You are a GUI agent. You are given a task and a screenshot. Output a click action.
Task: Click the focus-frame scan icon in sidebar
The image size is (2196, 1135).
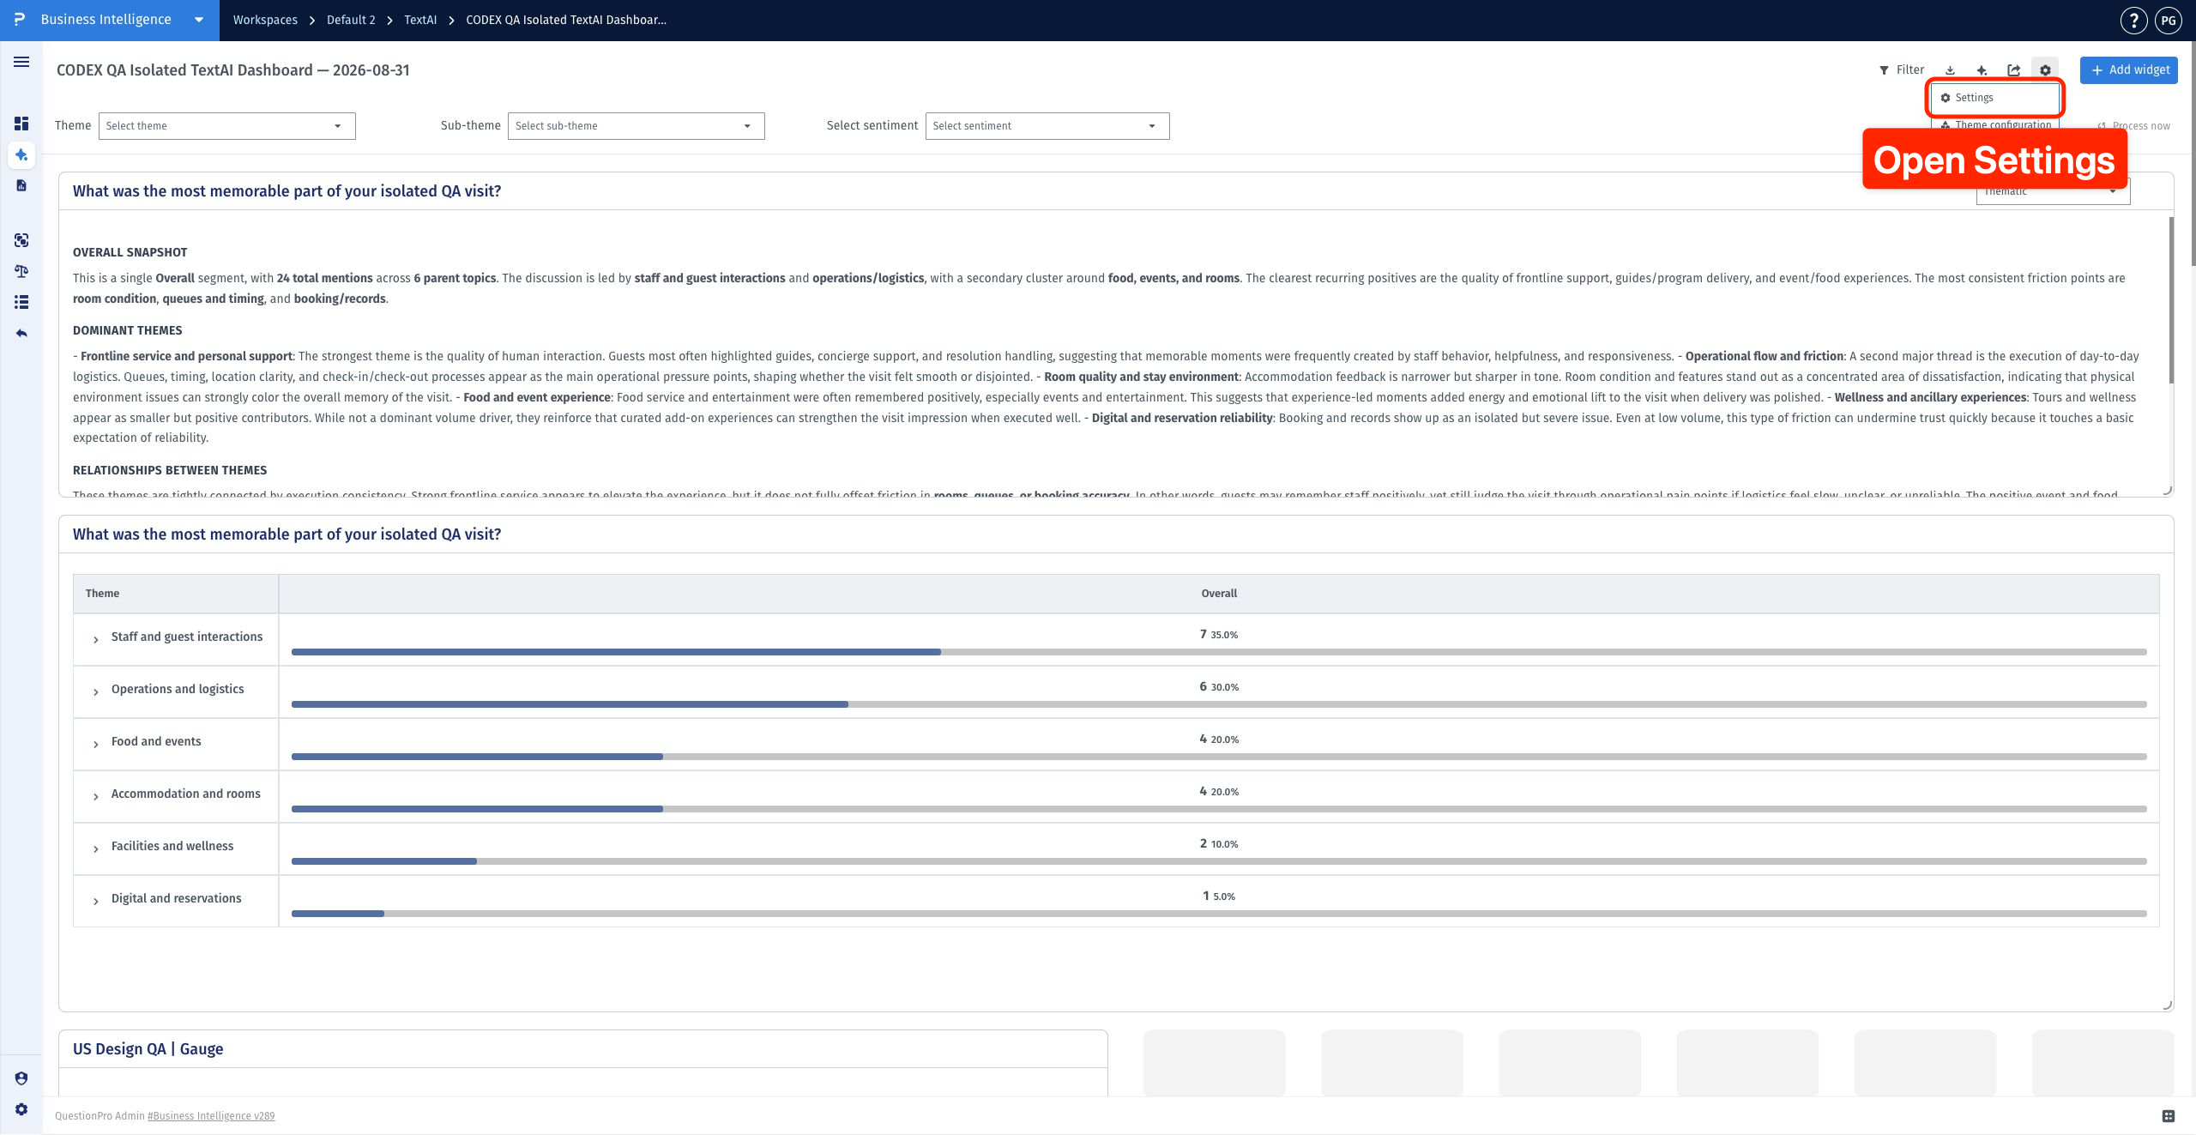pos(21,240)
